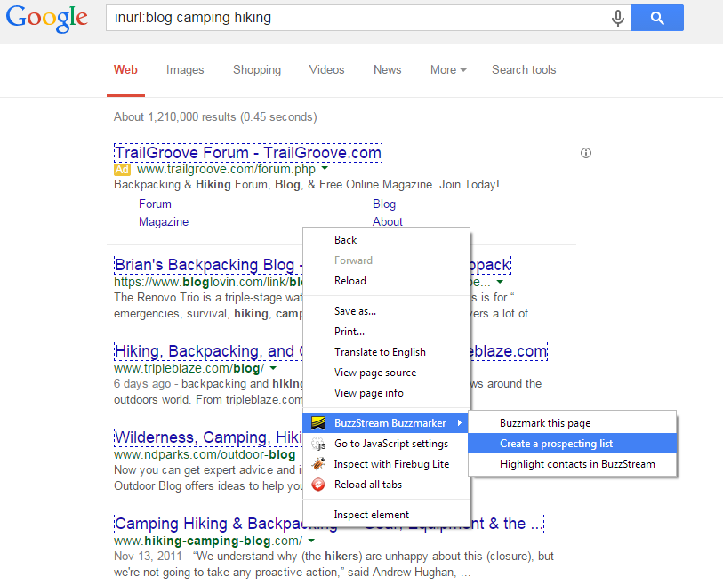Click the 'Backpacking & Hiking Forum' ad description
The image size is (723, 585).
click(307, 185)
